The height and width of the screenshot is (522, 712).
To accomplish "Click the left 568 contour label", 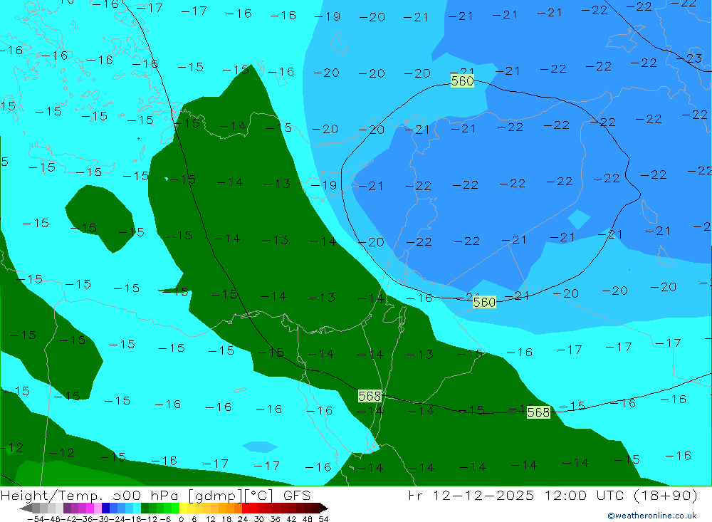I will click(x=370, y=396).
